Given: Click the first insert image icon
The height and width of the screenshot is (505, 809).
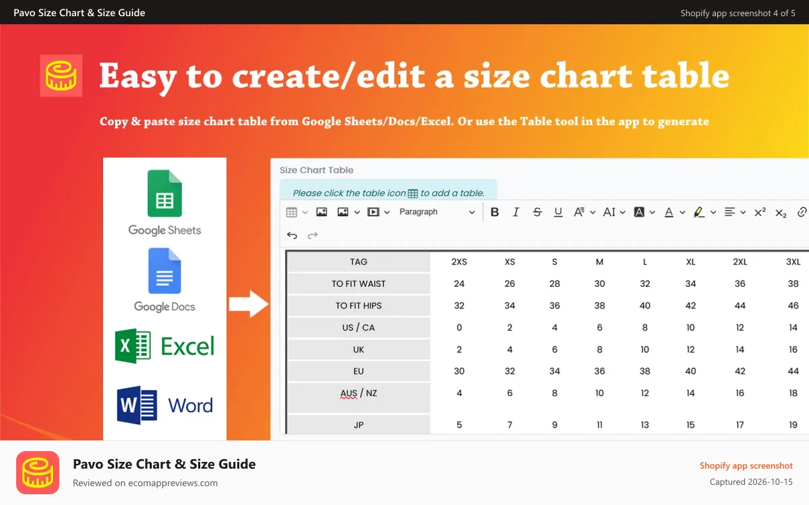Looking at the screenshot, I should pos(322,212).
